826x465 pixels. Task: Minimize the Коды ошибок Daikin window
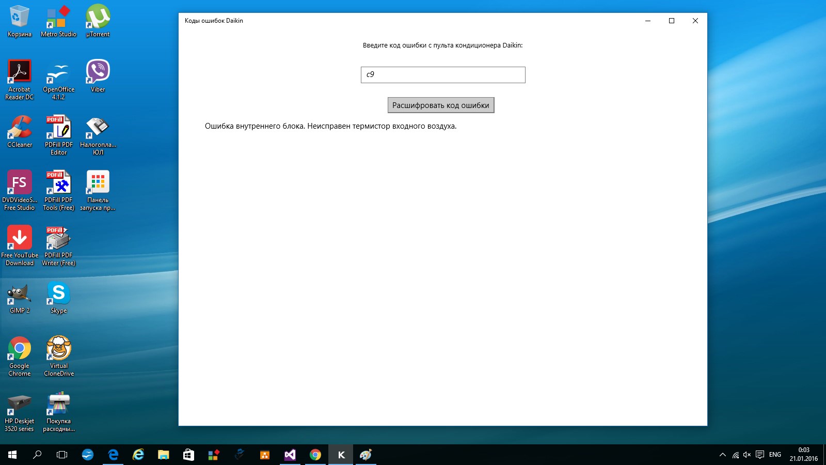click(x=647, y=21)
